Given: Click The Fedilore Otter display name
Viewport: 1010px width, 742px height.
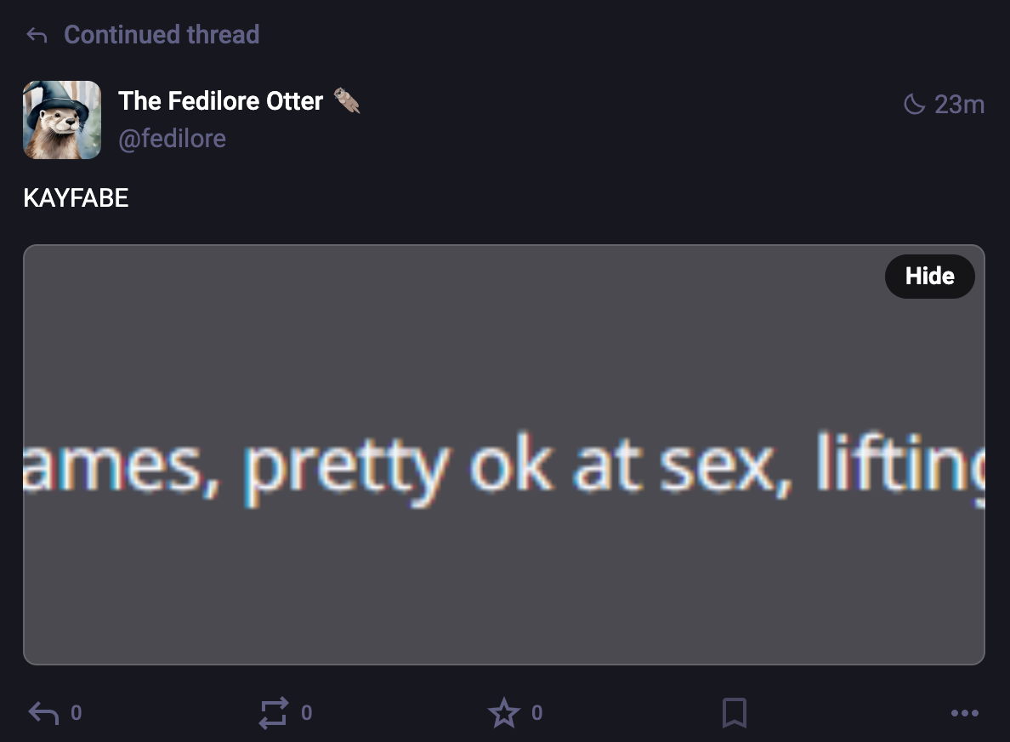Looking at the screenshot, I should coord(220,101).
